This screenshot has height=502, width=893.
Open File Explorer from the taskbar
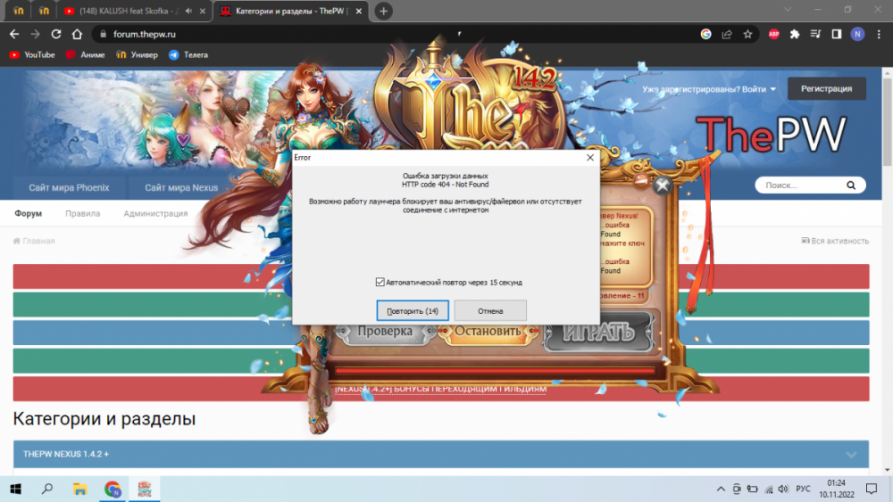[x=79, y=489]
